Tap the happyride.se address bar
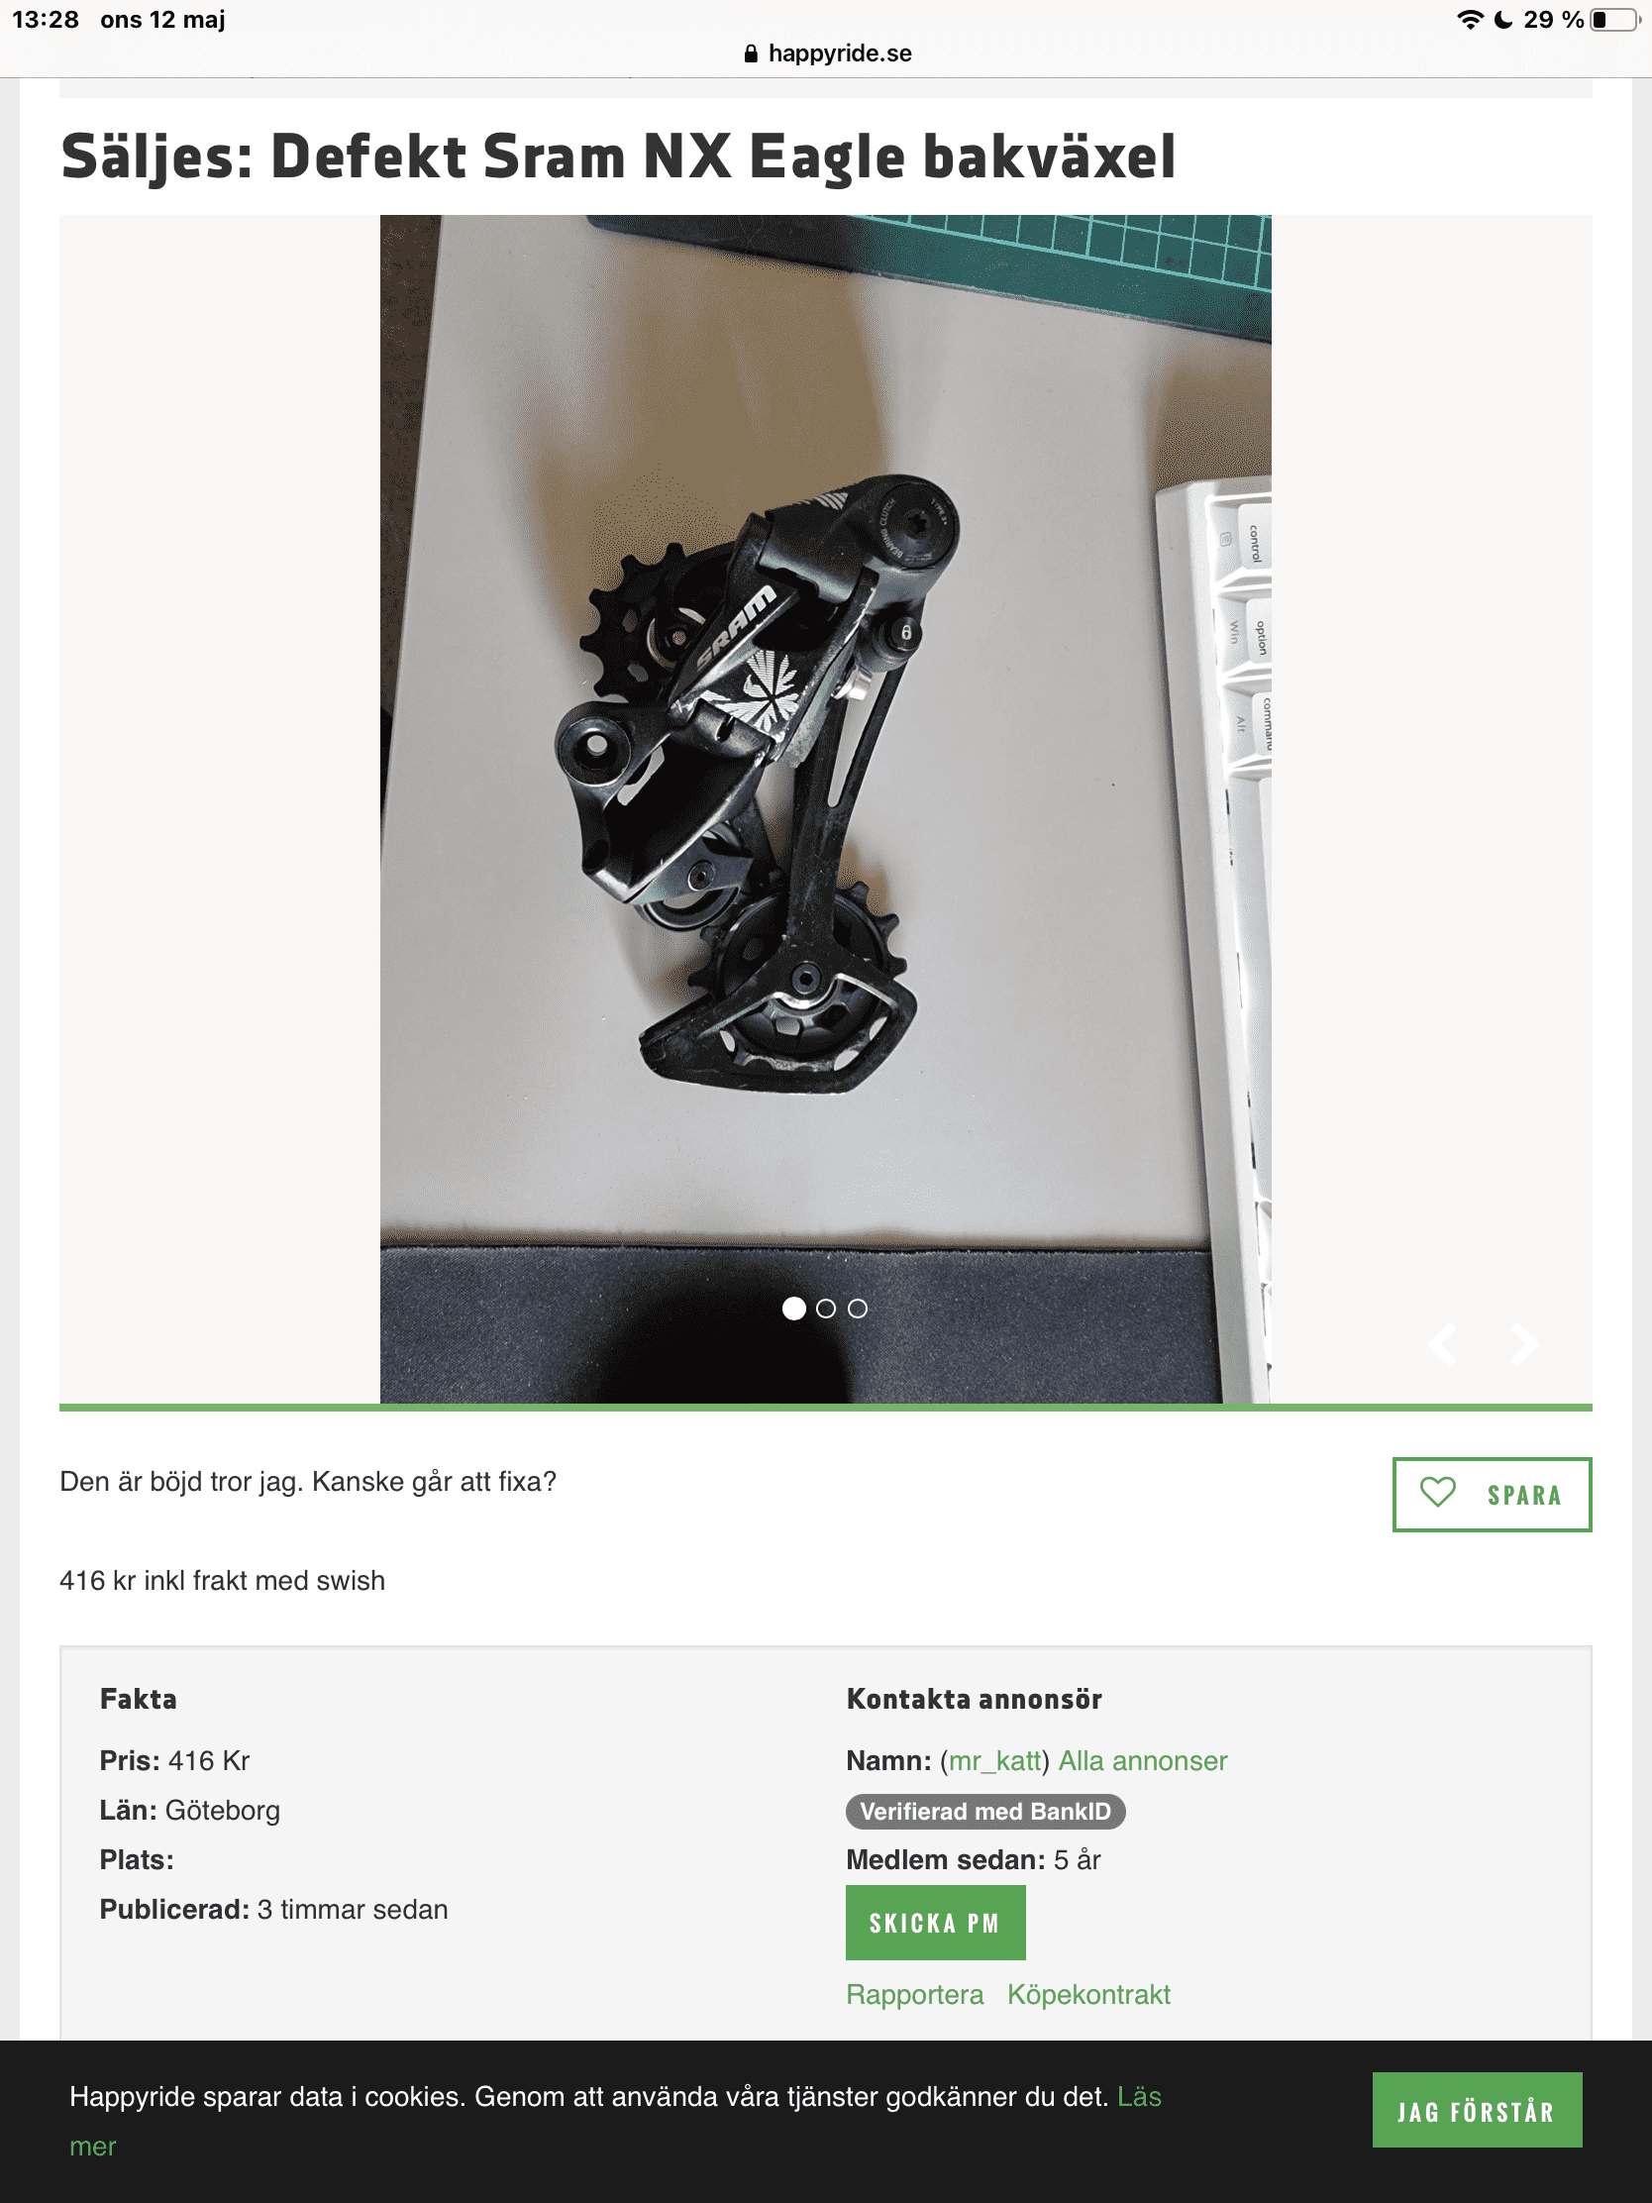Screen dimensions: 1652x2203 tap(827, 53)
